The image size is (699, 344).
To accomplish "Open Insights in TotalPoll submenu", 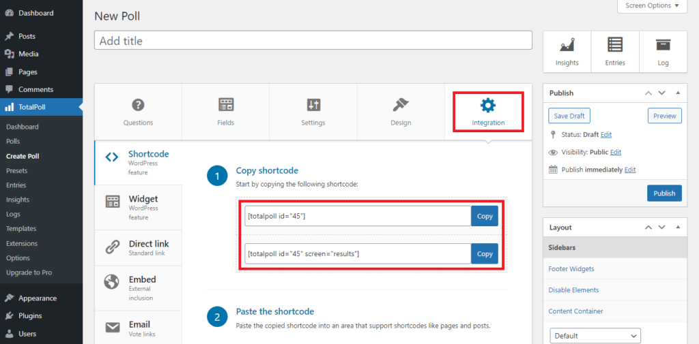I will [x=17, y=200].
